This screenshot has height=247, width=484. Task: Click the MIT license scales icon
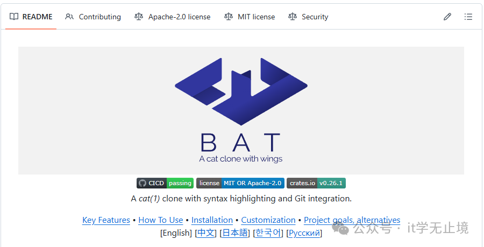[x=229, y=17]
